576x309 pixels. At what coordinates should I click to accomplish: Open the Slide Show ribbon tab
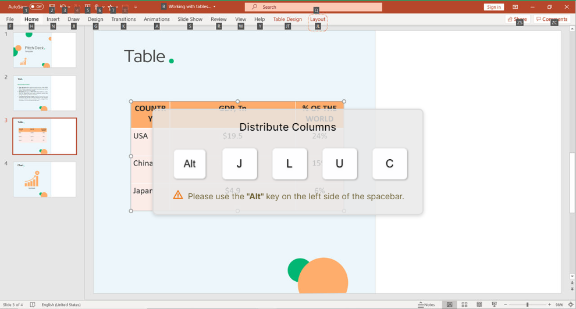pyautogui.click(x=190, y=19)
